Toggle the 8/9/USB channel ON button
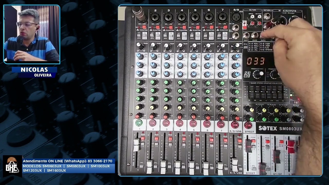Screen dimensions: 329x185 click(235, 125)
